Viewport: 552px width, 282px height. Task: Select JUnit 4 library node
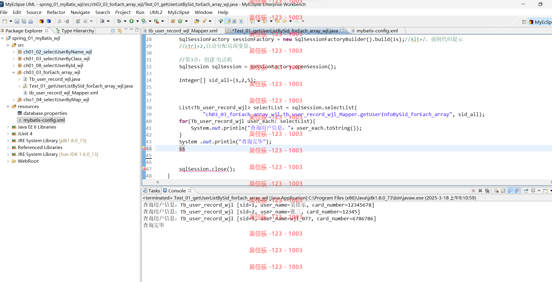(x=25, y=134)
